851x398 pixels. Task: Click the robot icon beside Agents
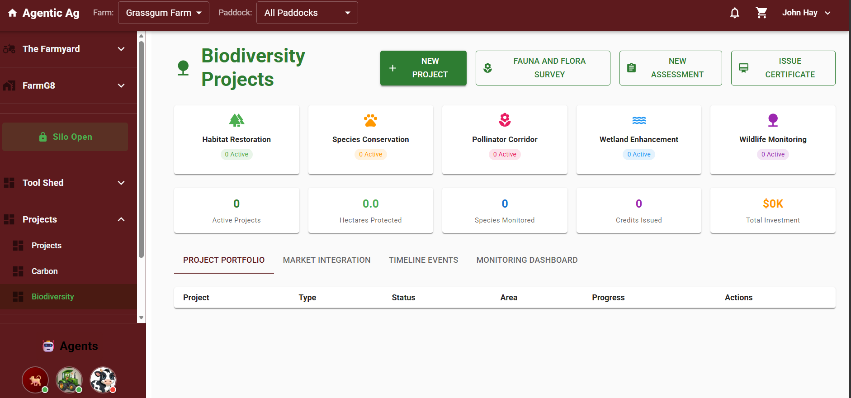(x=48, y=346)
